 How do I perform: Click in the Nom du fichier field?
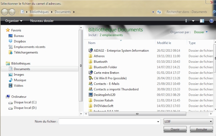coord(108,121)
